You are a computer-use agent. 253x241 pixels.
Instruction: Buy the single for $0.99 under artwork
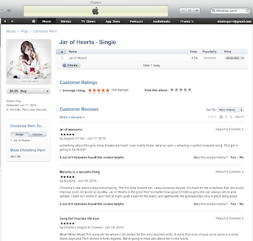point(25,91)
